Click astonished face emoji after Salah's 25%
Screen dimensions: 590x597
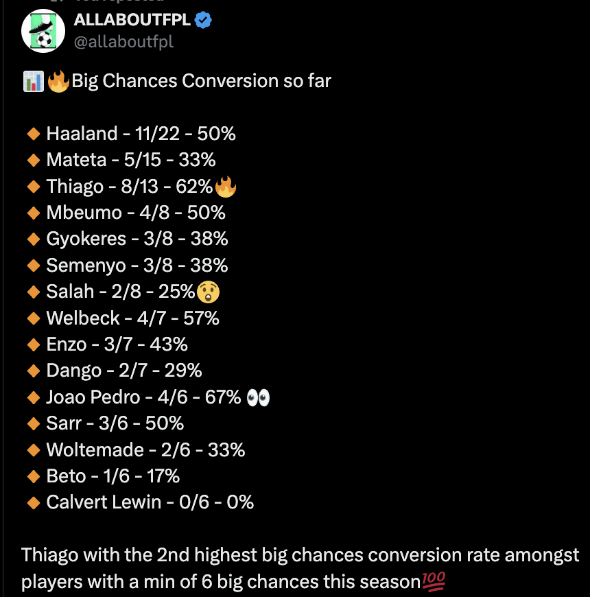tap(208, 292)
